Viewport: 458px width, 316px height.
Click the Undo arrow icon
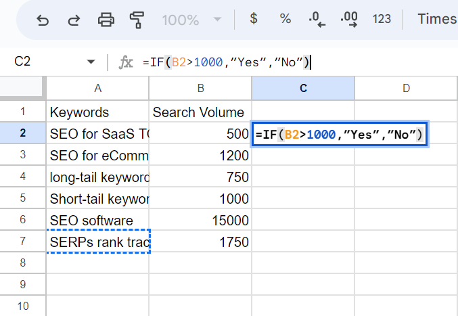coord(43,20)
